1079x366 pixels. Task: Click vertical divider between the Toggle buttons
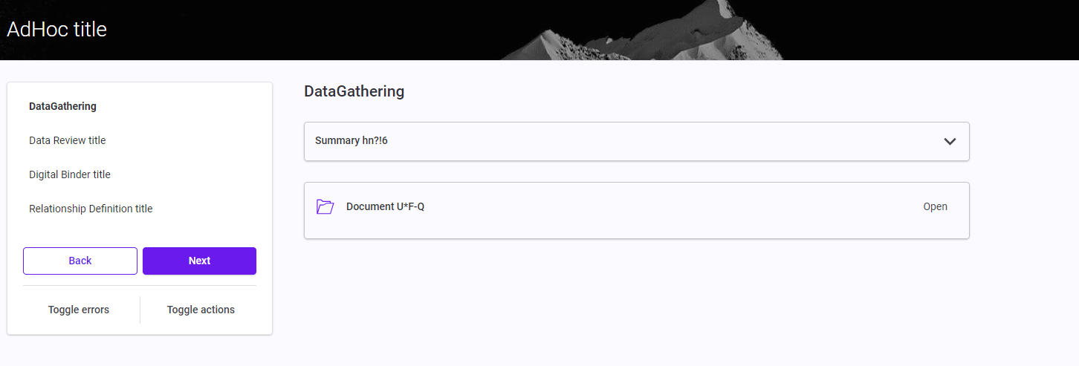(140, 310)
